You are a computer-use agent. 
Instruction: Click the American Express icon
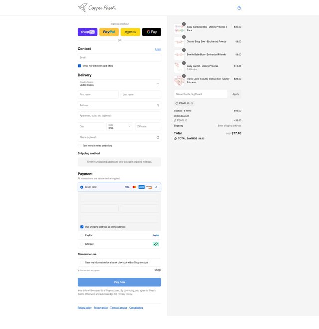coord(141,187)
